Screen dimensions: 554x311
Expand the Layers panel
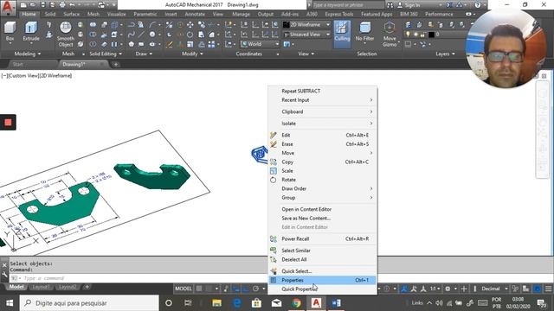pyautogui.click(x=445, y=54)
